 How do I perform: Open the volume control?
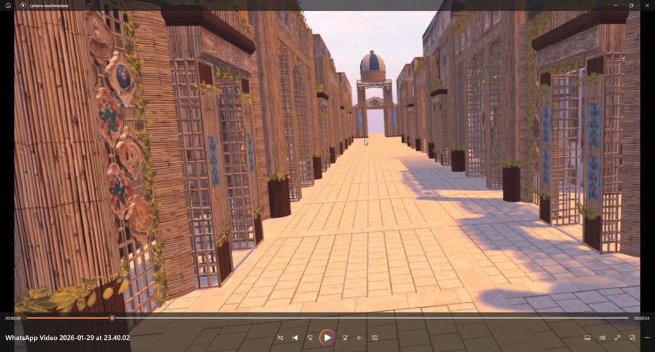602,337
